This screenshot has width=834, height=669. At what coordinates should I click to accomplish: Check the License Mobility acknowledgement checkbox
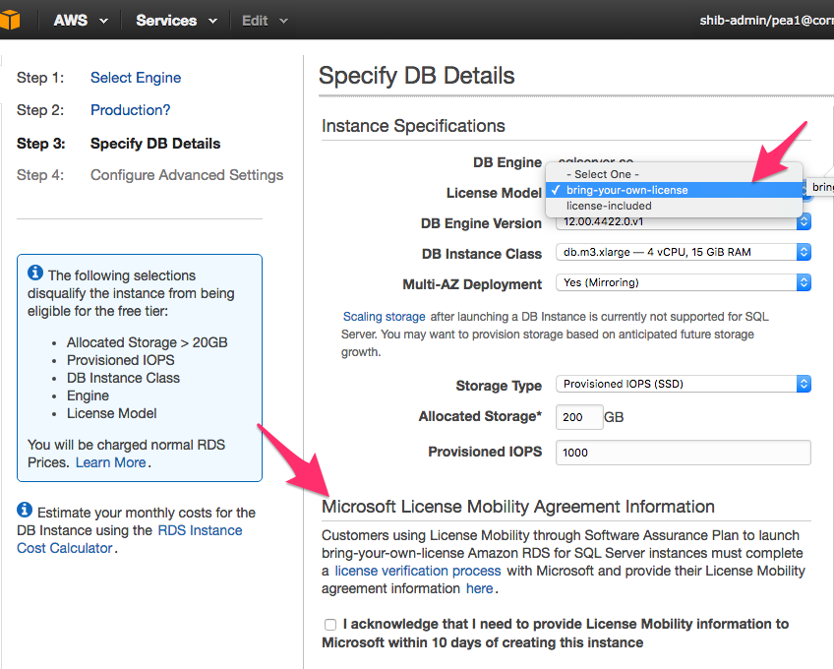pyautogui.click(x=330, y=625)
